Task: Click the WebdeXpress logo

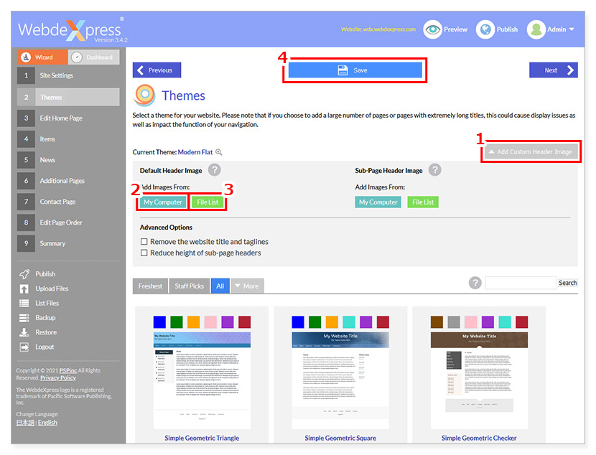Action: [73, 30]
